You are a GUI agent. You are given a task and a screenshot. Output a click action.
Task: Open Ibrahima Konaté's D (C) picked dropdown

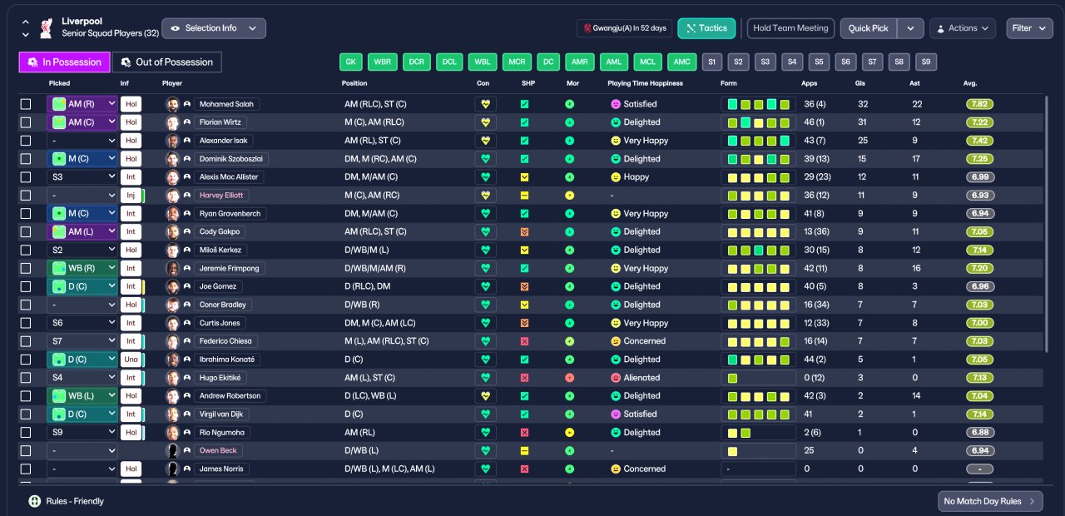82,360
